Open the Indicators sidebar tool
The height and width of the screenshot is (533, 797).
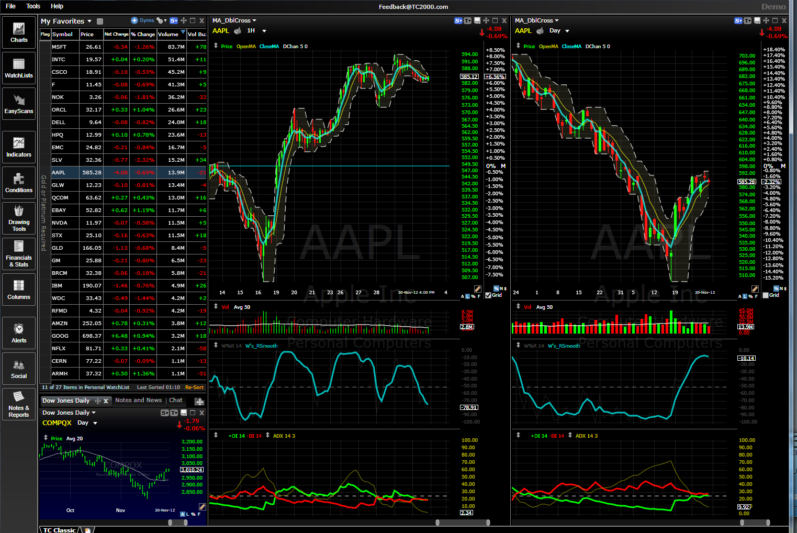19,147
